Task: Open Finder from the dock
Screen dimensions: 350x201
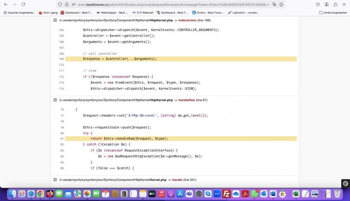Action: click(12, 194)
